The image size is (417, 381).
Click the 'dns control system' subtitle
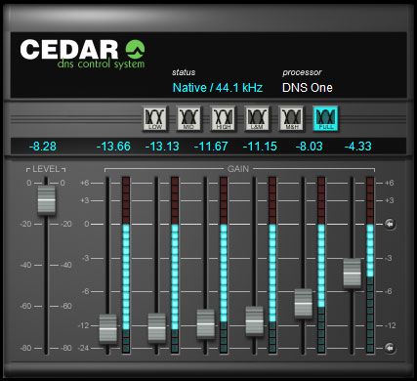pos(101,63)
